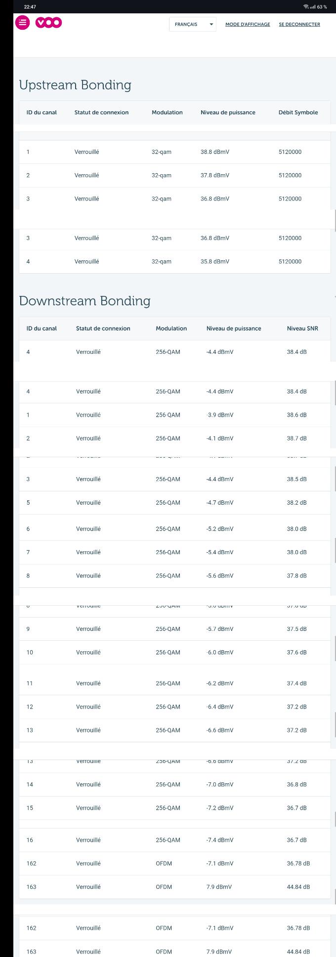Select Verrouillé in upstream channel 4 row

pos(86,261)
